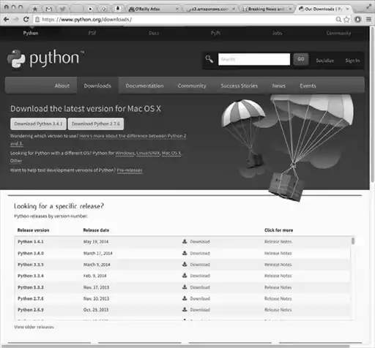Reload the page with the refresh icon
This screenshot has height=348, width=375.
pyautogui.click(x=26, y=19)
